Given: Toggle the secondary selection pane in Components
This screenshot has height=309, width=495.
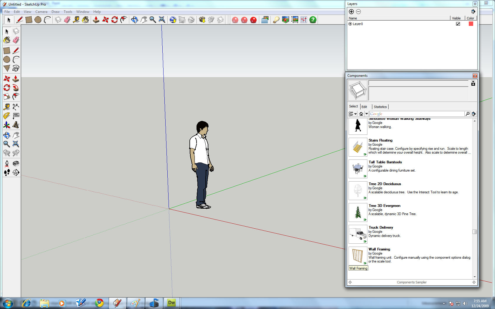Looking at the screenshot, I should point(473,84).
